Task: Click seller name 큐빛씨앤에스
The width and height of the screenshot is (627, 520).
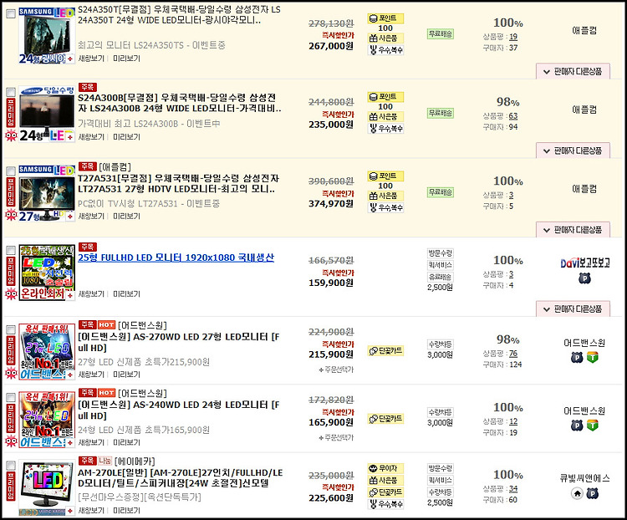Action: pyautogui.click(x=584, y=478)
